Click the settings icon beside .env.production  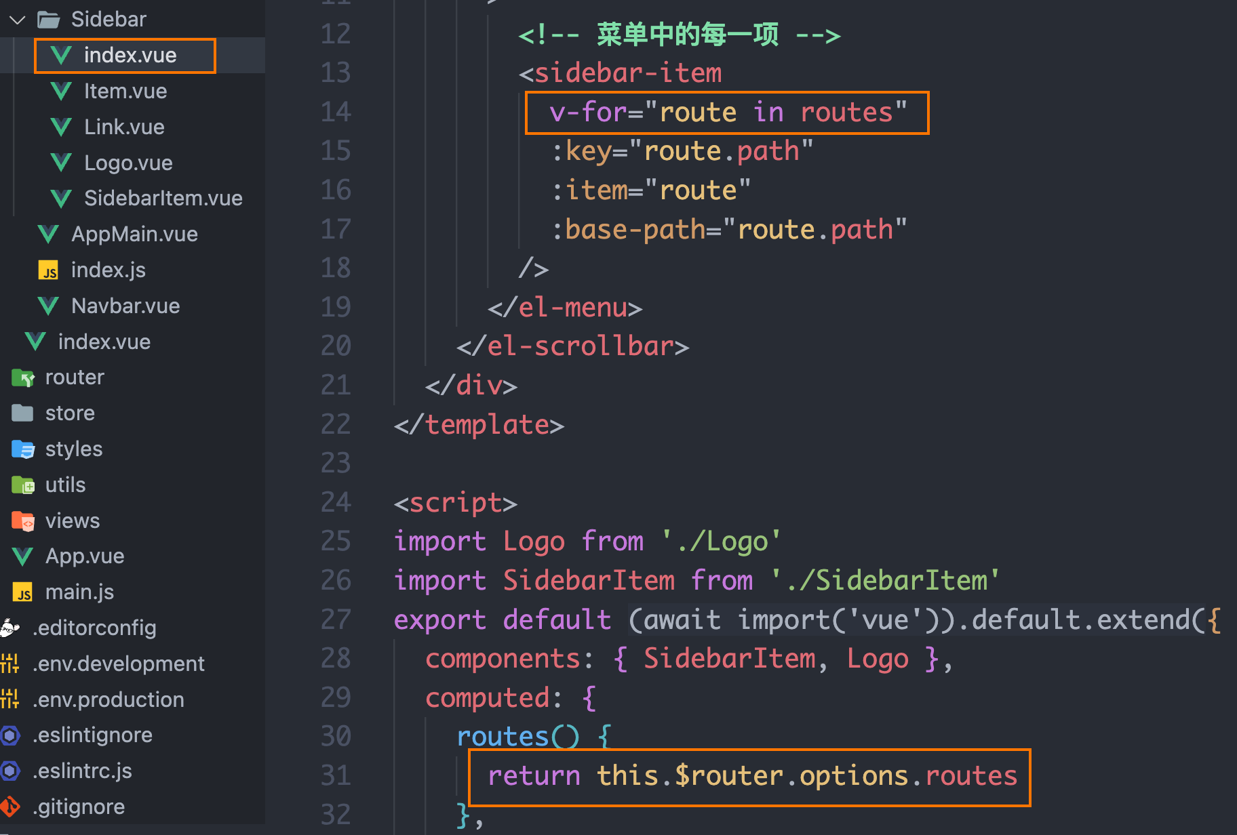10,699
